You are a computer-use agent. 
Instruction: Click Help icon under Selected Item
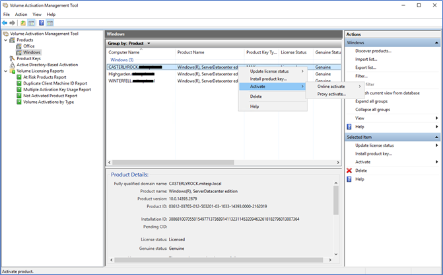click(349, 179)
